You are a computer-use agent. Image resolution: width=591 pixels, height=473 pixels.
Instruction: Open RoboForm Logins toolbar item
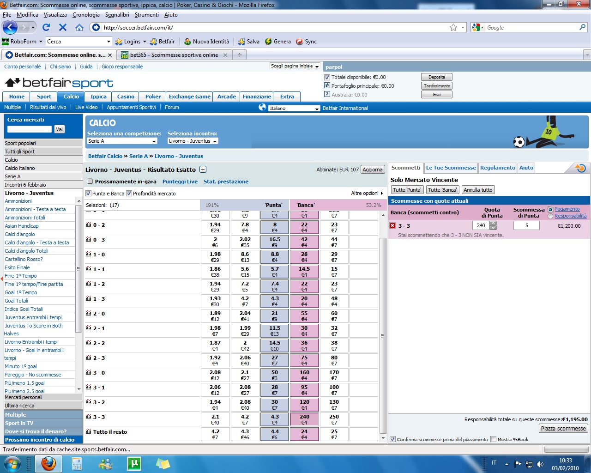[131, 42]
